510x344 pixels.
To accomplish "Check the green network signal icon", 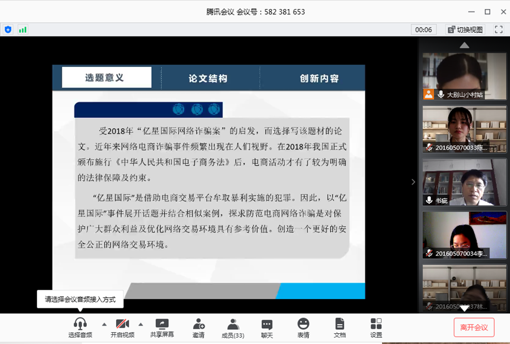I will click(x=23, y=29).
